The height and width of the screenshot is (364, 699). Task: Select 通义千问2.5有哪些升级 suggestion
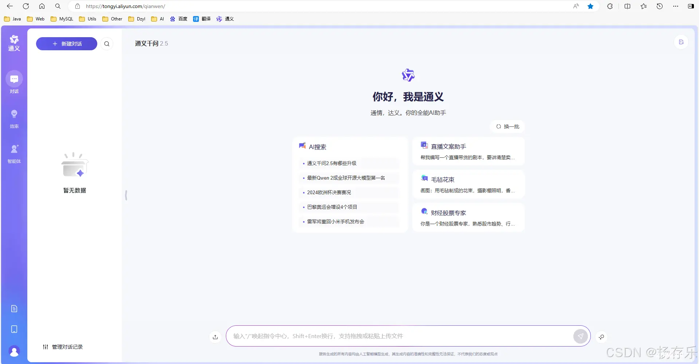[349, 163]
